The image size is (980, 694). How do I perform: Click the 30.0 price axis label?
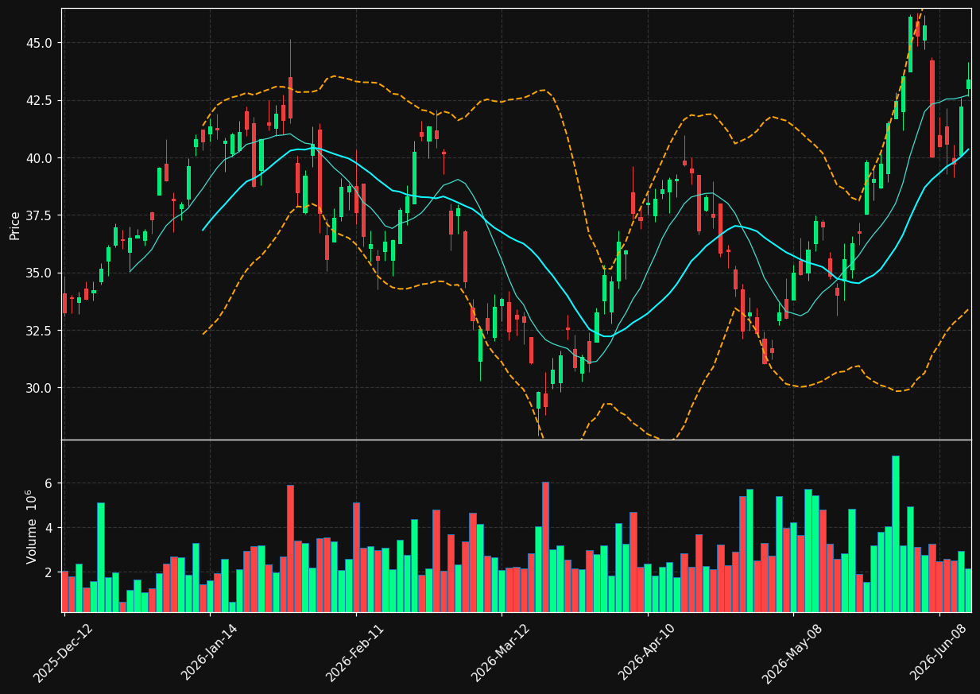tap(40, 388)
